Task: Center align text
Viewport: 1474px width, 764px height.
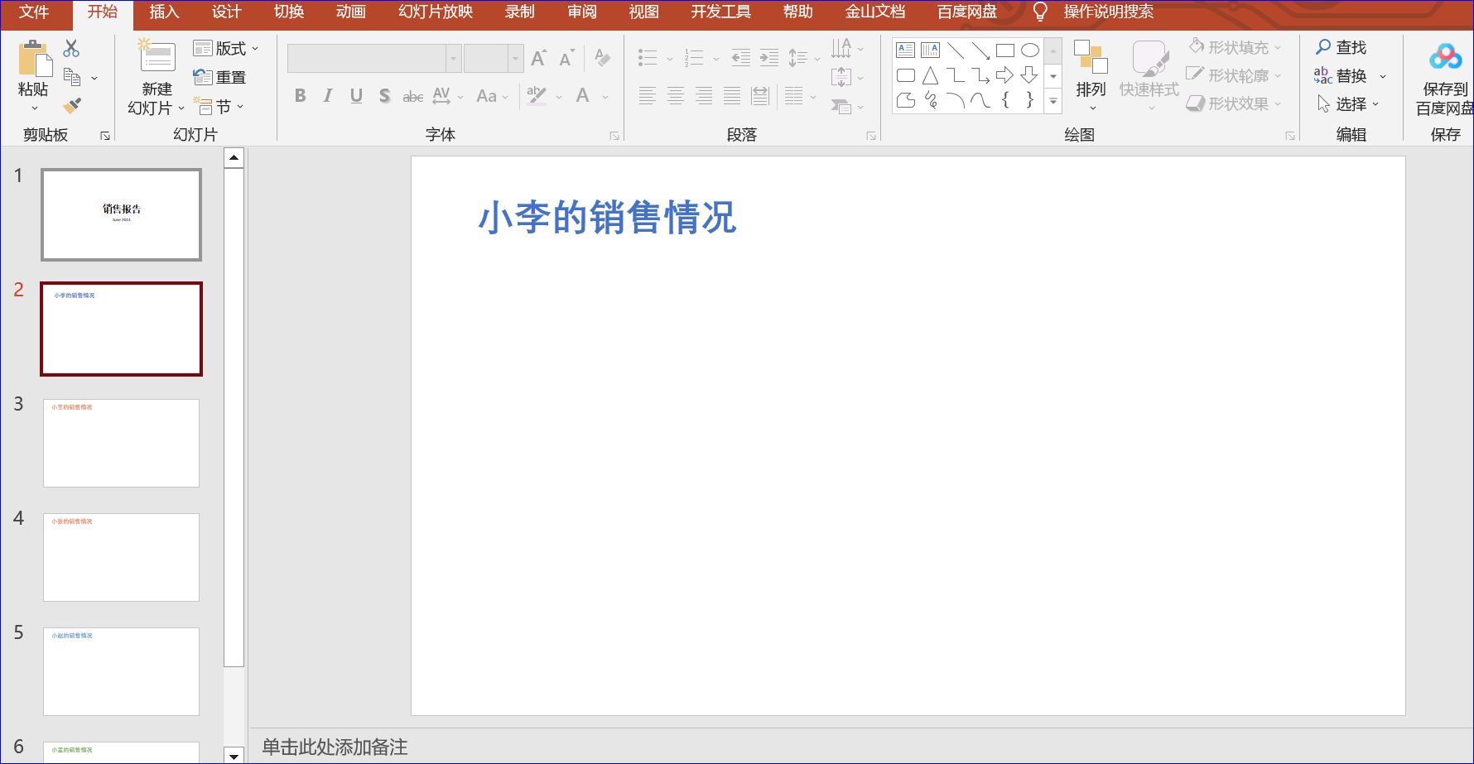Action: pos(676,96)
